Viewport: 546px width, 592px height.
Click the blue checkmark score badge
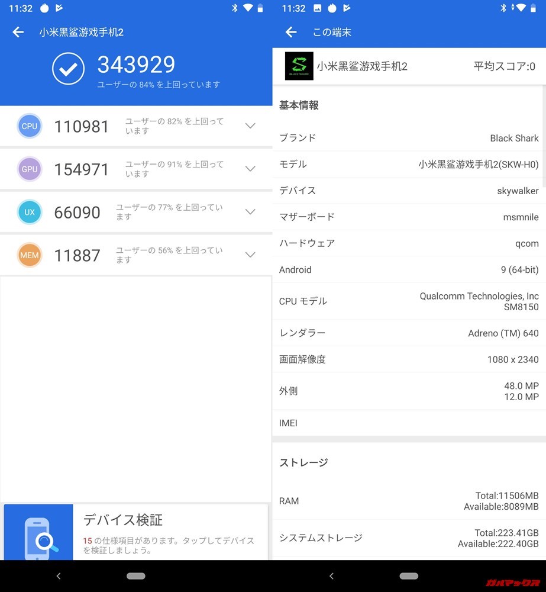[x=68, y=69]
